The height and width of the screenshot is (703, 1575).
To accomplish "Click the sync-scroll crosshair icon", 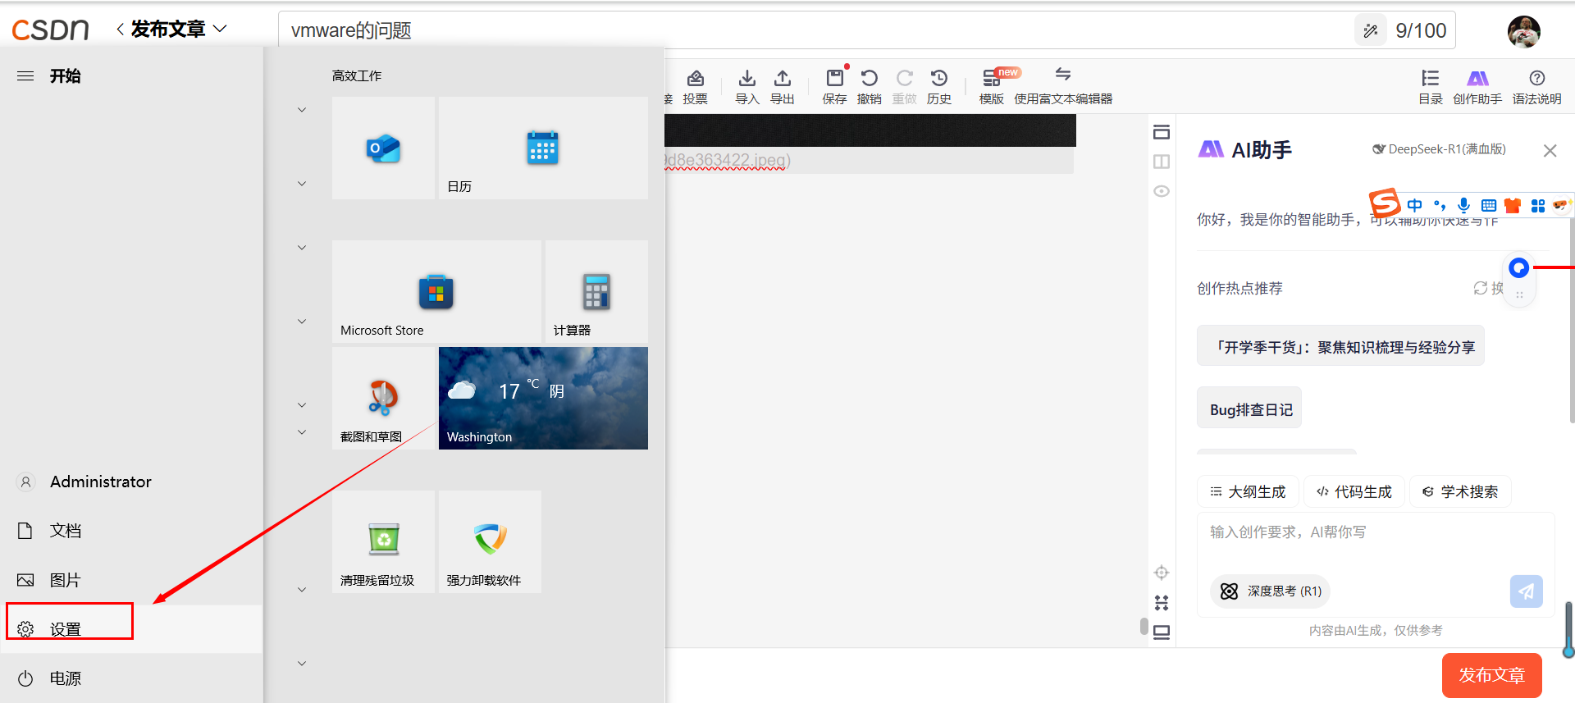I will pyautogui.click(x=1161, y=573).
